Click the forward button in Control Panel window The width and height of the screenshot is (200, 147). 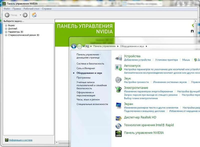tap(79, 46)
